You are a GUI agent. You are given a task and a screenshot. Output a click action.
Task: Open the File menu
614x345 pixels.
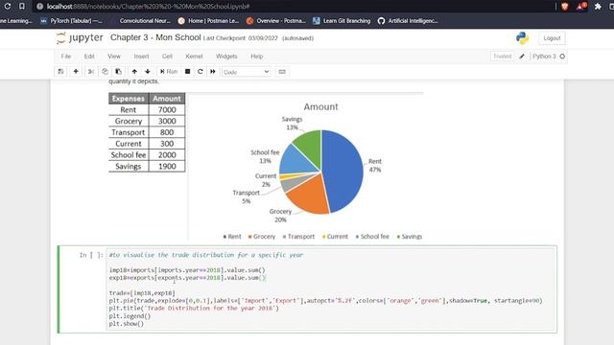[66, 57]
